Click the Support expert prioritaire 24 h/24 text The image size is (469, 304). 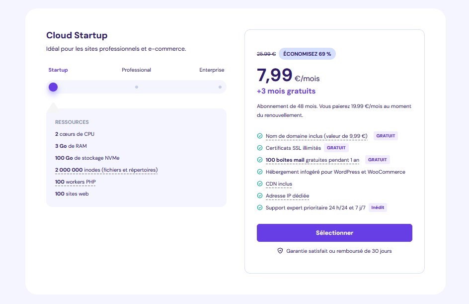tap(315, 208)
